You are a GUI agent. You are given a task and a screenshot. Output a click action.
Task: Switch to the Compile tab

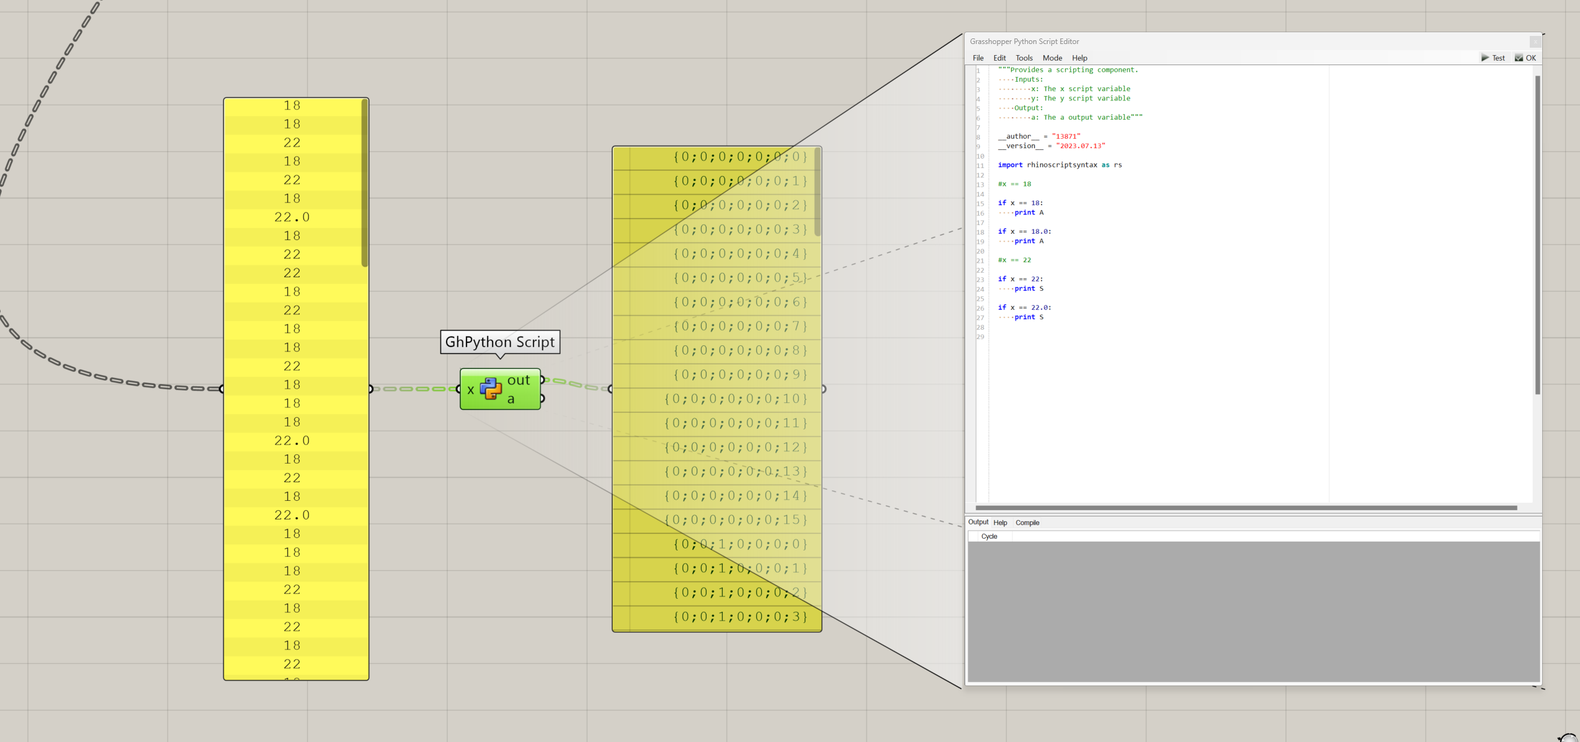[x=1027, y=523]
